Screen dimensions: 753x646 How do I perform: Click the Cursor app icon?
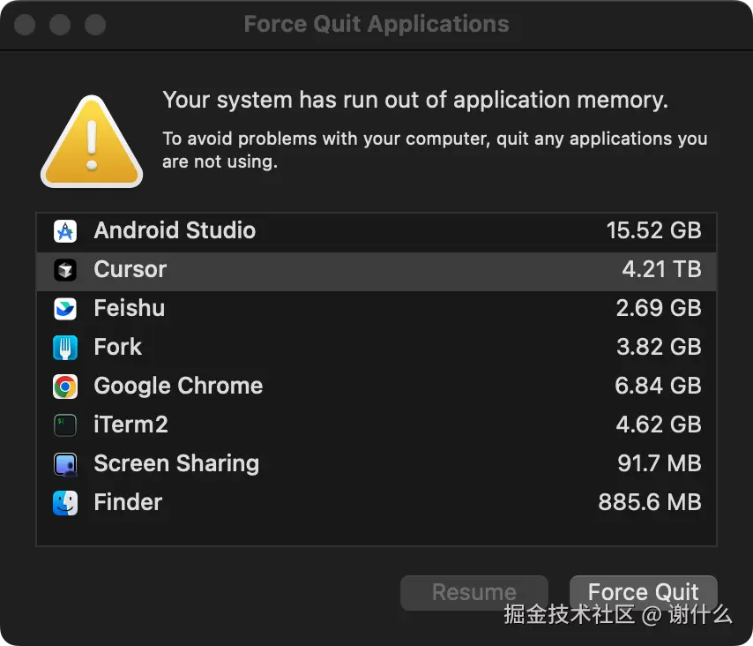pos(65,270)
